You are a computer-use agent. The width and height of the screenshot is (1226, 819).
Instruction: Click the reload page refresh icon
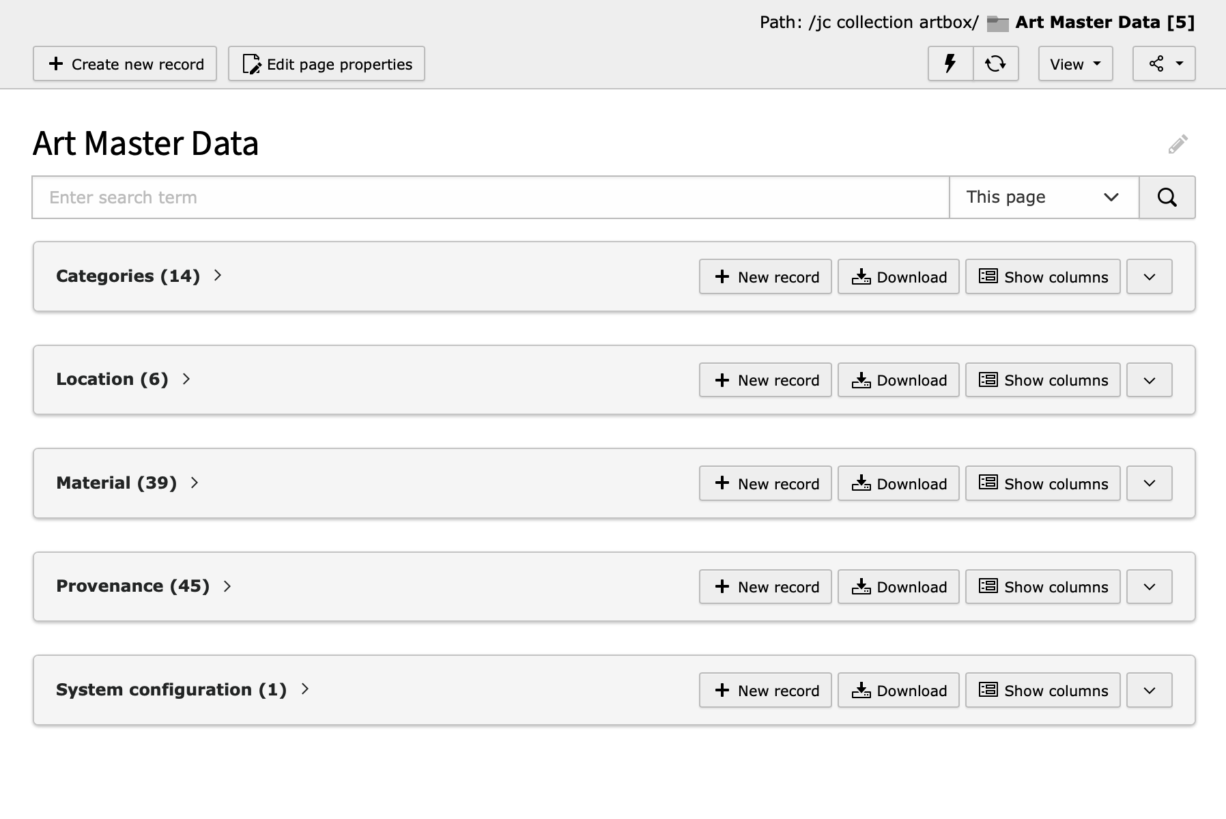point(995,64)
